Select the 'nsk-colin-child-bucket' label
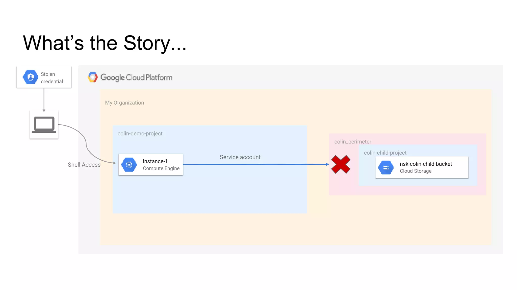Viewport: 517px width, 290px height. (426, 164)
